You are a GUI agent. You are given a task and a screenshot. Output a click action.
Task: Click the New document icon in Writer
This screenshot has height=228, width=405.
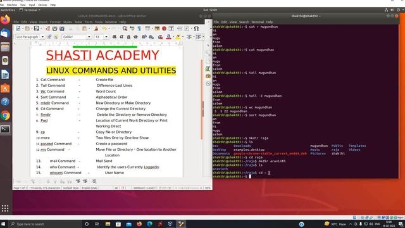click(x=18, y=28)
